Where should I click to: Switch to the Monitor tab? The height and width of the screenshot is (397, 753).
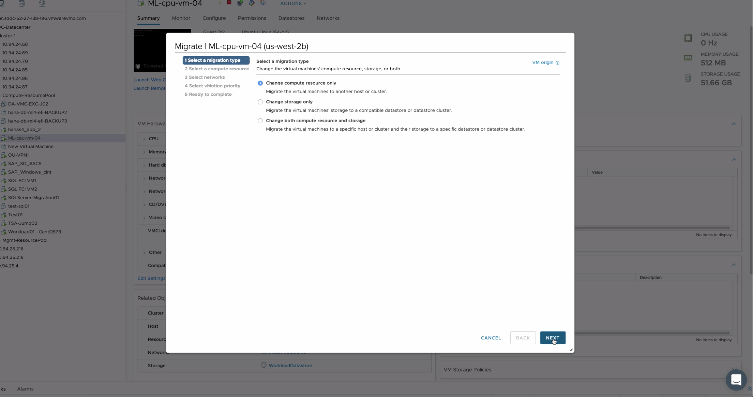click(x=181, y=18)
